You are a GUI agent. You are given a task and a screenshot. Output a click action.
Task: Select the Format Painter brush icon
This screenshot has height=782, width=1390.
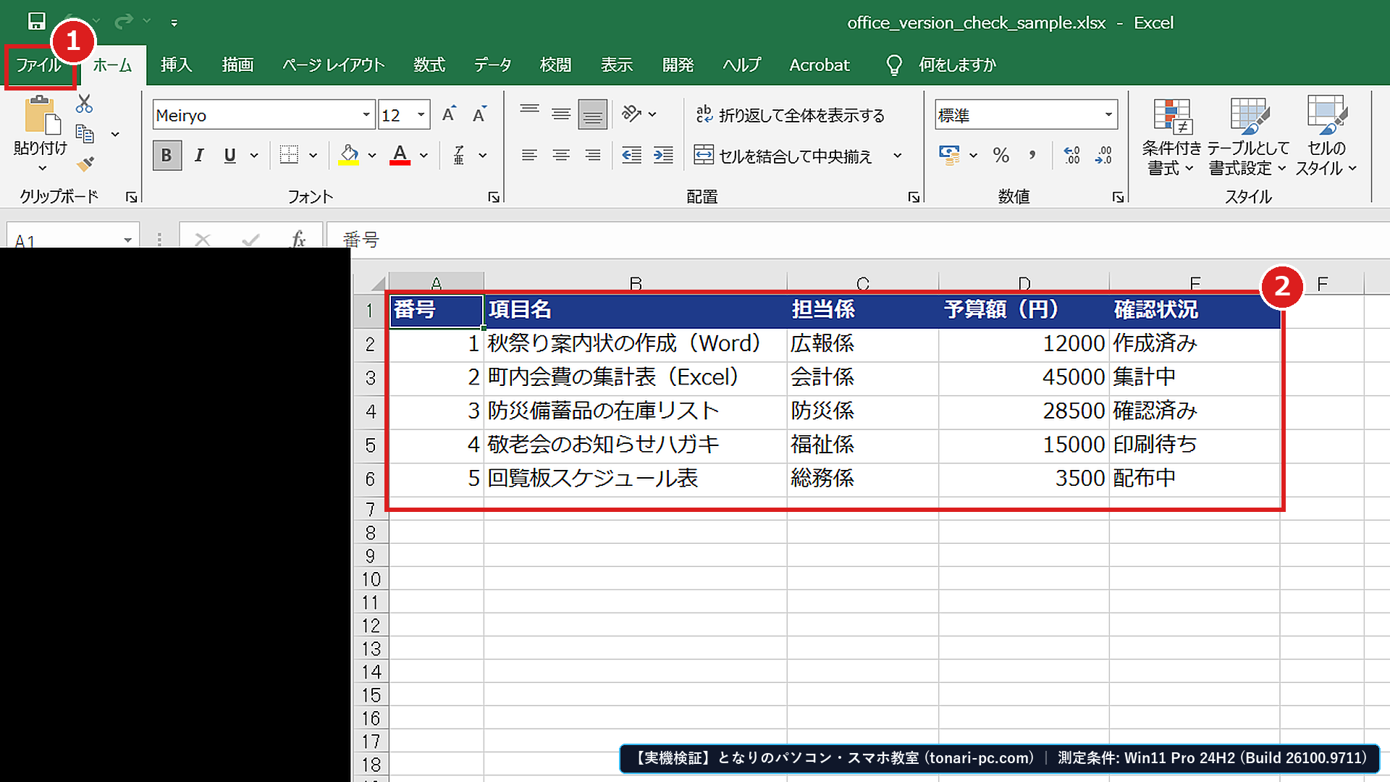click(x=85, y=164)
